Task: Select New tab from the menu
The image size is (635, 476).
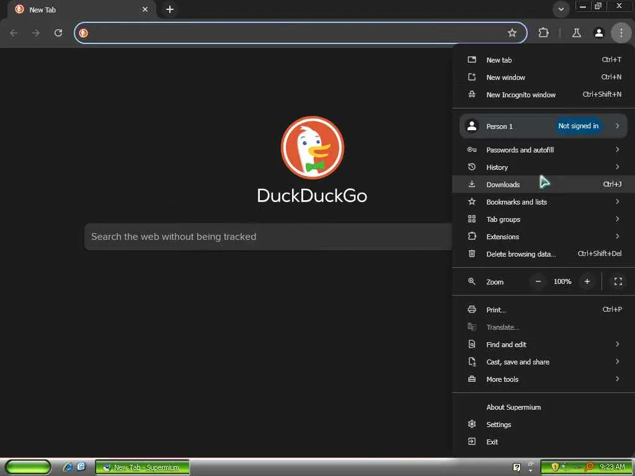Action: 543,60
